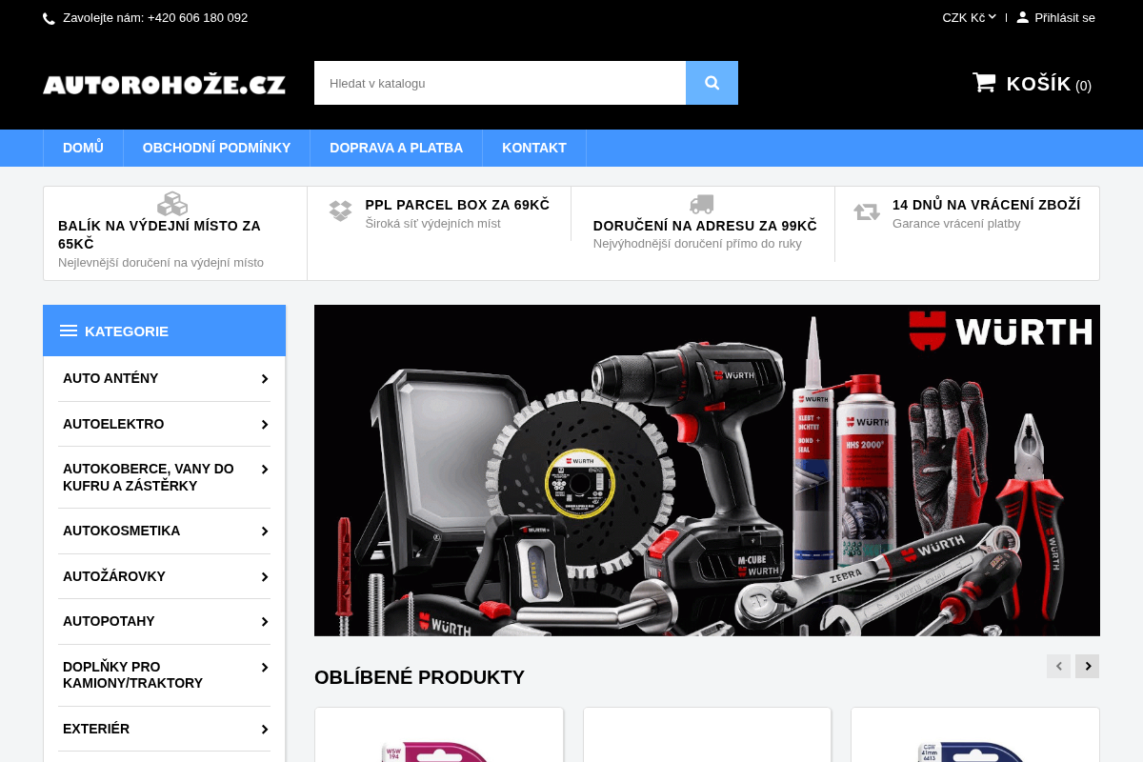The image size is (1143, 762).
Task: Click the Doručení na adresu za 99Kč heading
Action: 705,226
